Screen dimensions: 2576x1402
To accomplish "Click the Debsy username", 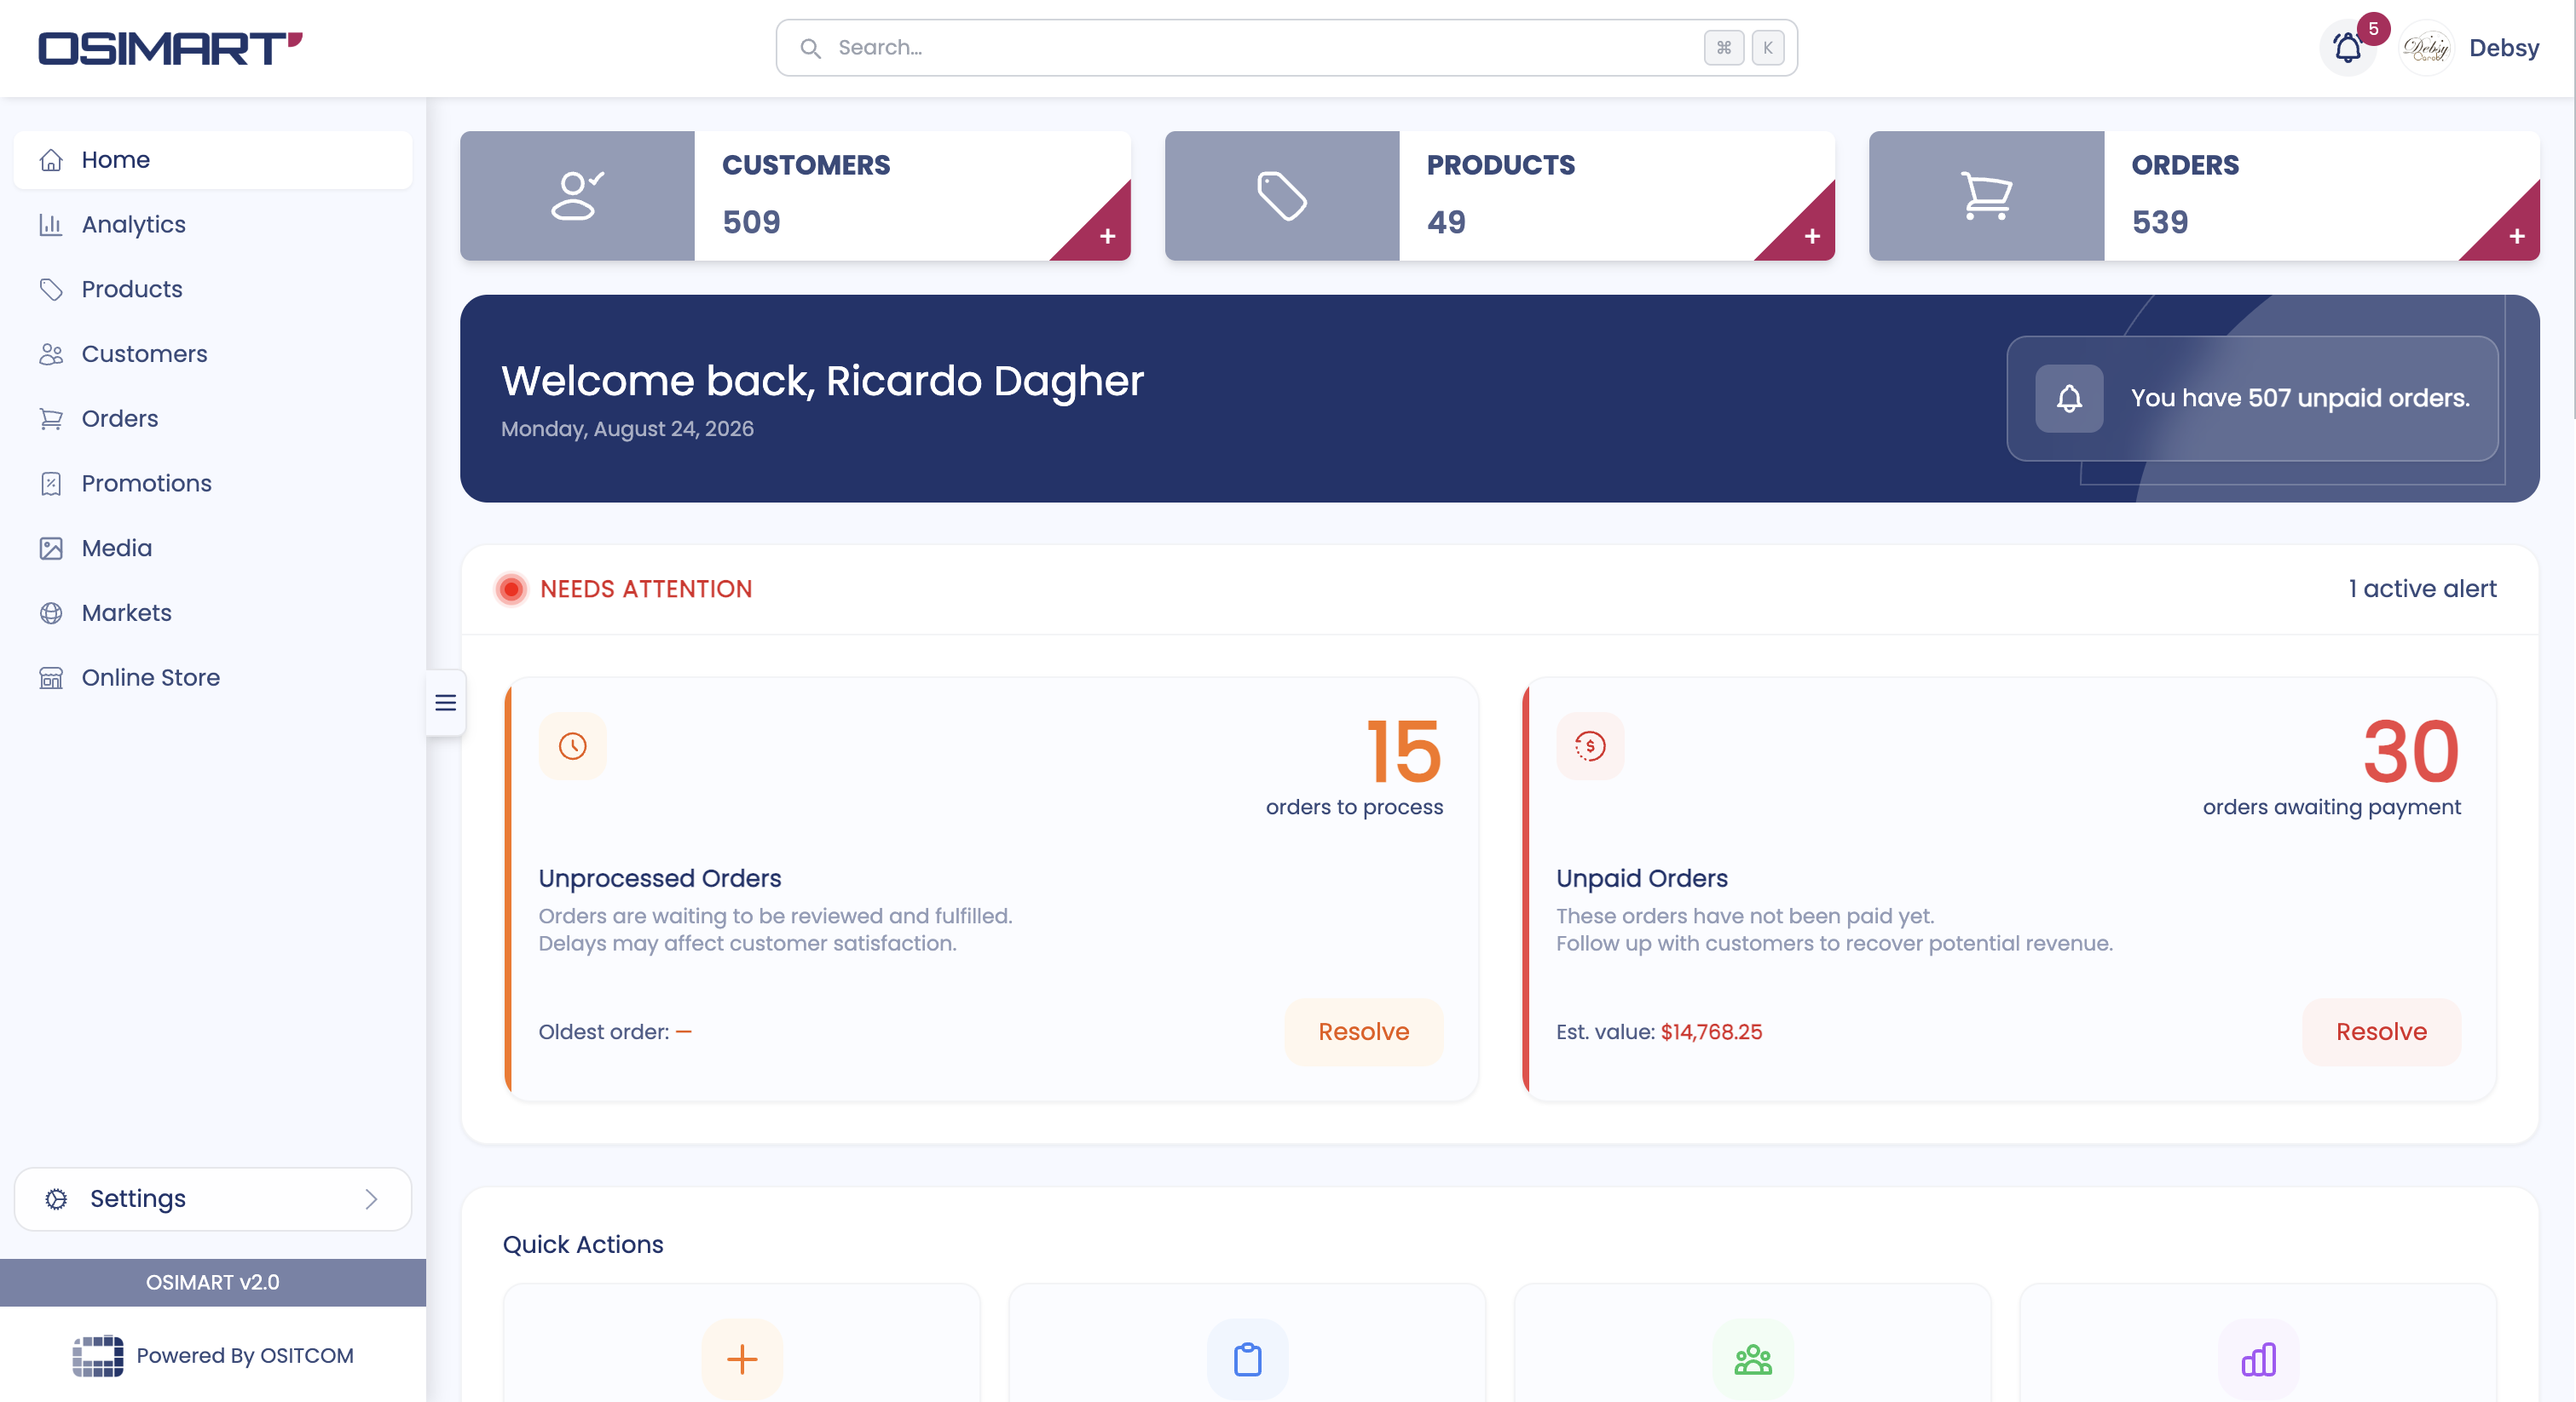I will tap(2503, 48).
